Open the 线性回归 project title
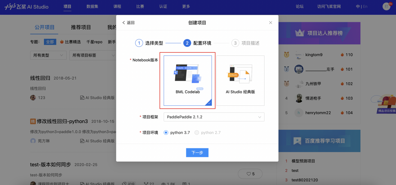Image resolution: width=396 pixels, height=185 pixels. point(40,78)
